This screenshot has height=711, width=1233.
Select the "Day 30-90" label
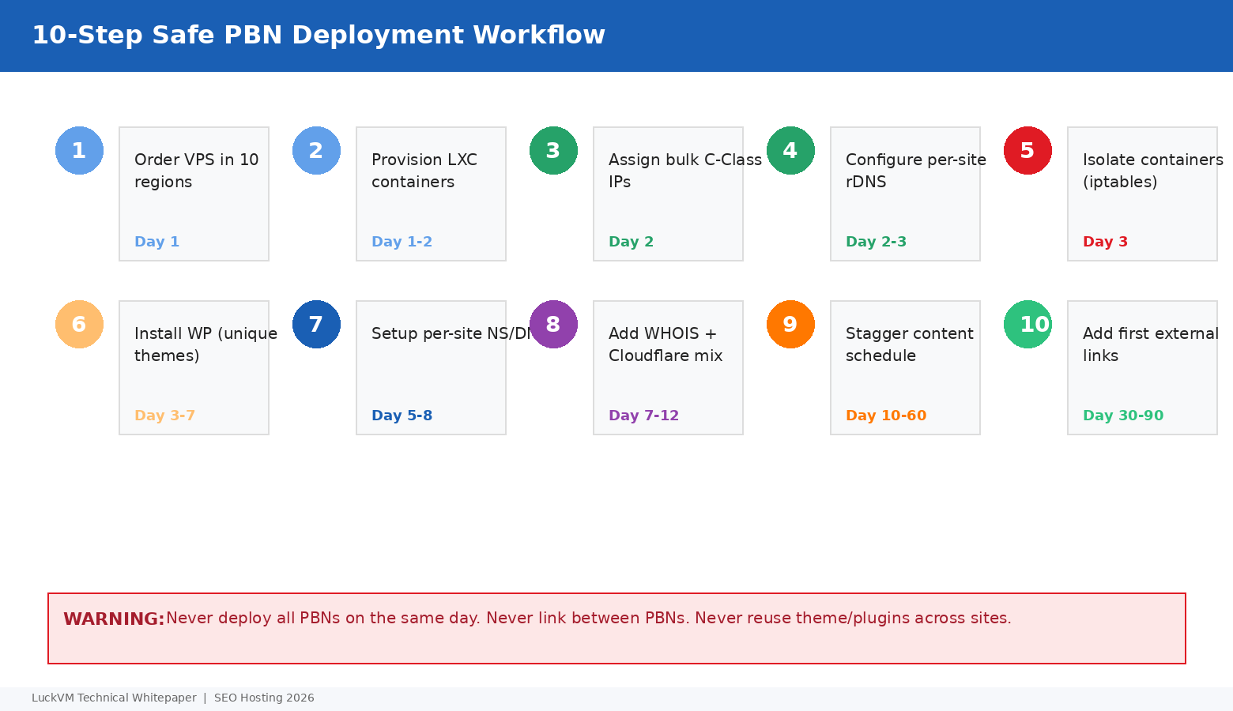(x=1123, y=416)
